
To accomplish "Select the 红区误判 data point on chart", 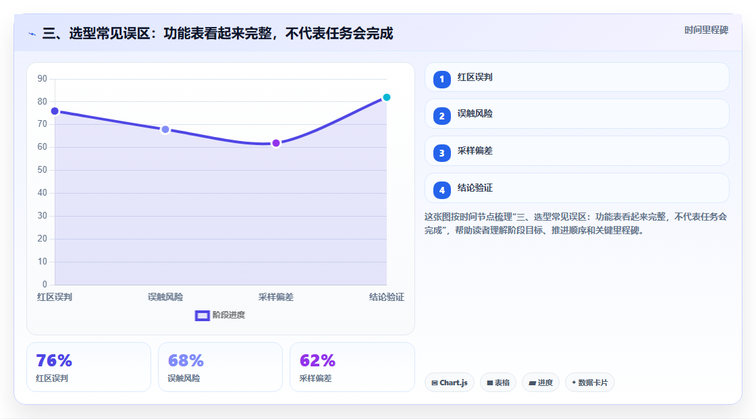I will click(55, 111).
